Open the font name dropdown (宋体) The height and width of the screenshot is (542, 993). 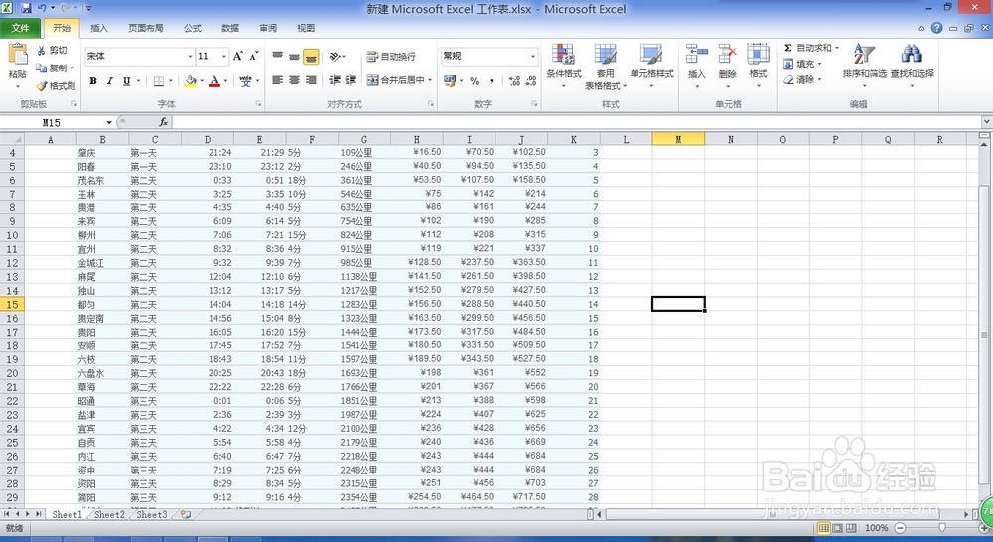pos(190,57)
